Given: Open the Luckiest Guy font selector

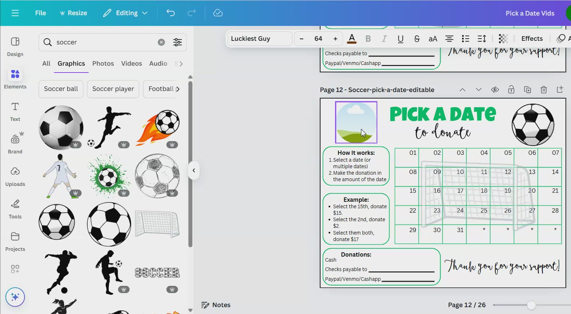Looking at the screenshot, I should pos(259,39).
